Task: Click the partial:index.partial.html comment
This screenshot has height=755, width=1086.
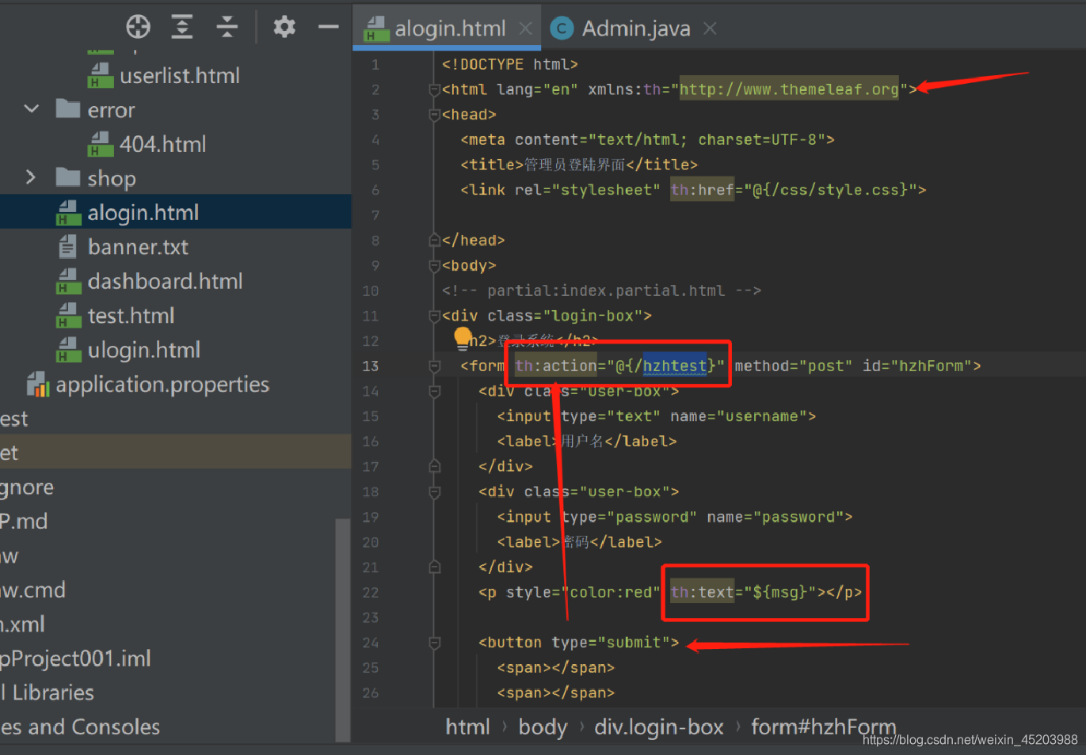Action: 601,290
